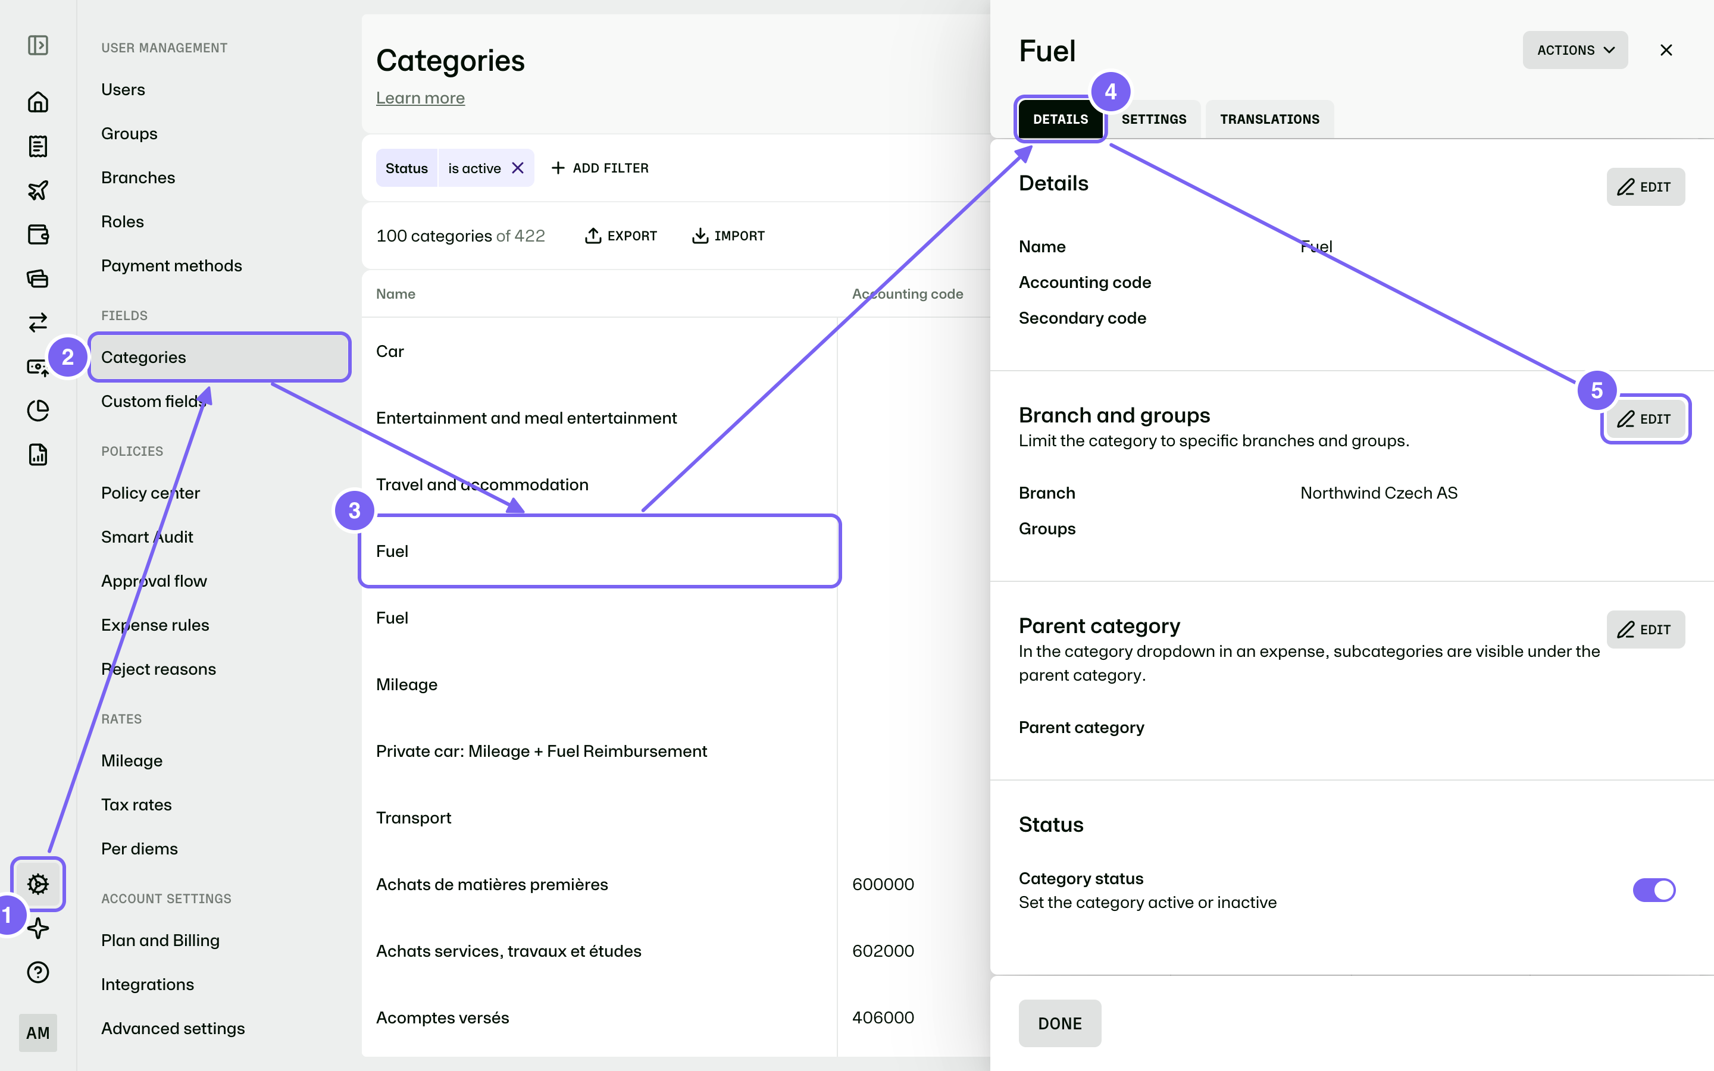This screenshot has height=1071, width=1714.
Task: Edit the Branch and groups section
Action: [1646, 419]
